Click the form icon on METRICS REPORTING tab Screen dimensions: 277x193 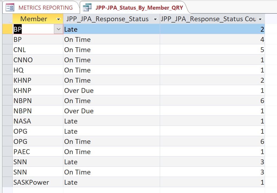coord(10,8)
